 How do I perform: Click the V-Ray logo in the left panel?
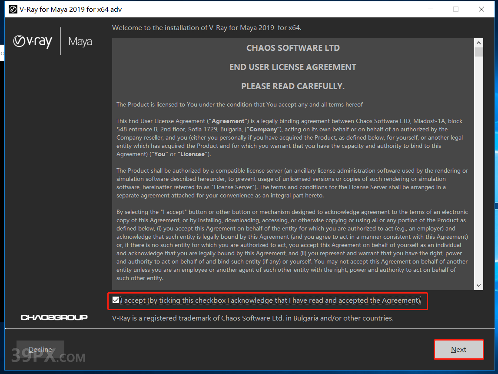pos(33,41)
